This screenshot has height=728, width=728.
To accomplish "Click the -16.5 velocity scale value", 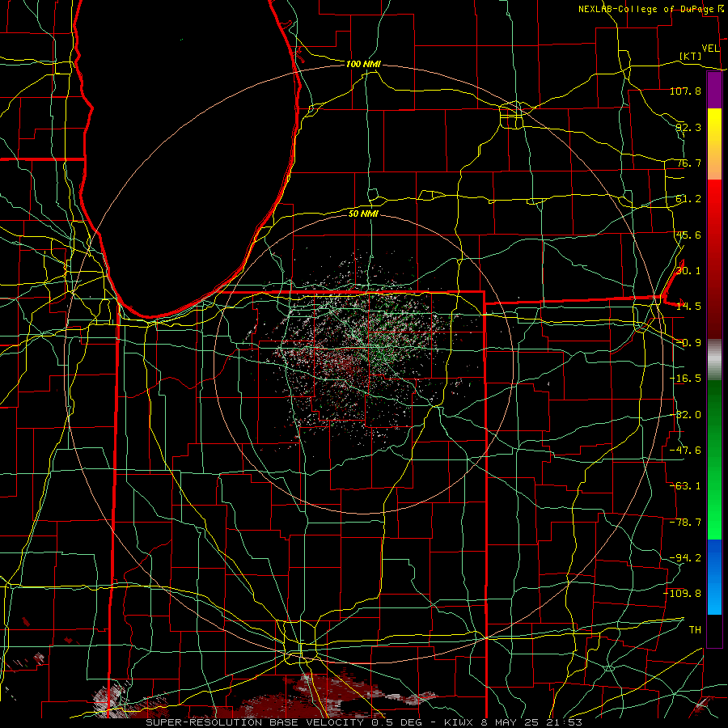I will [685, 379].
